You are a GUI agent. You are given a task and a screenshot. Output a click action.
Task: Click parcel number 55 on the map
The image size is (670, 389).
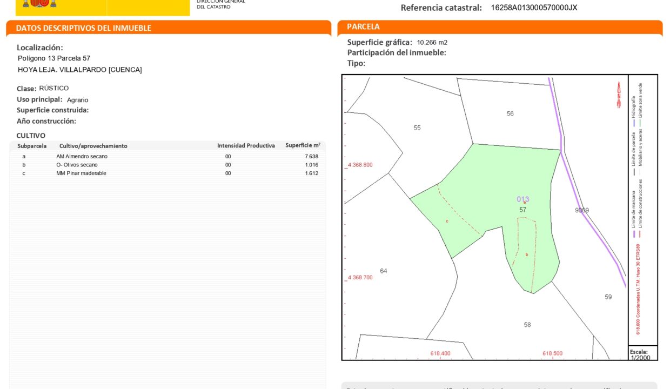click(417, 128)
